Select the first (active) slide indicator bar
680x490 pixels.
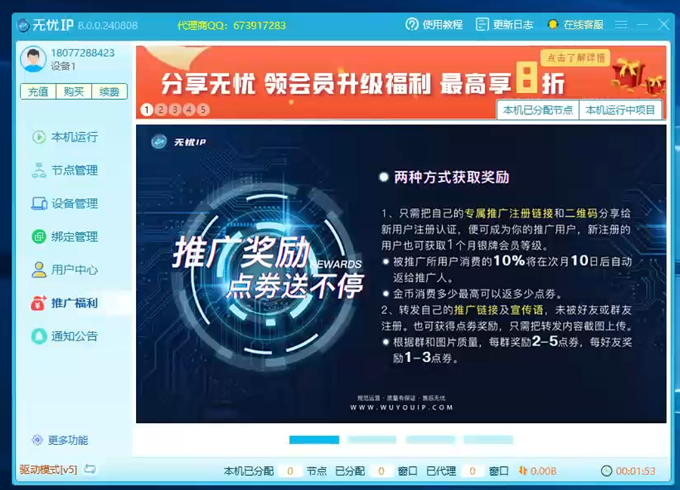[x=314, y=440]
